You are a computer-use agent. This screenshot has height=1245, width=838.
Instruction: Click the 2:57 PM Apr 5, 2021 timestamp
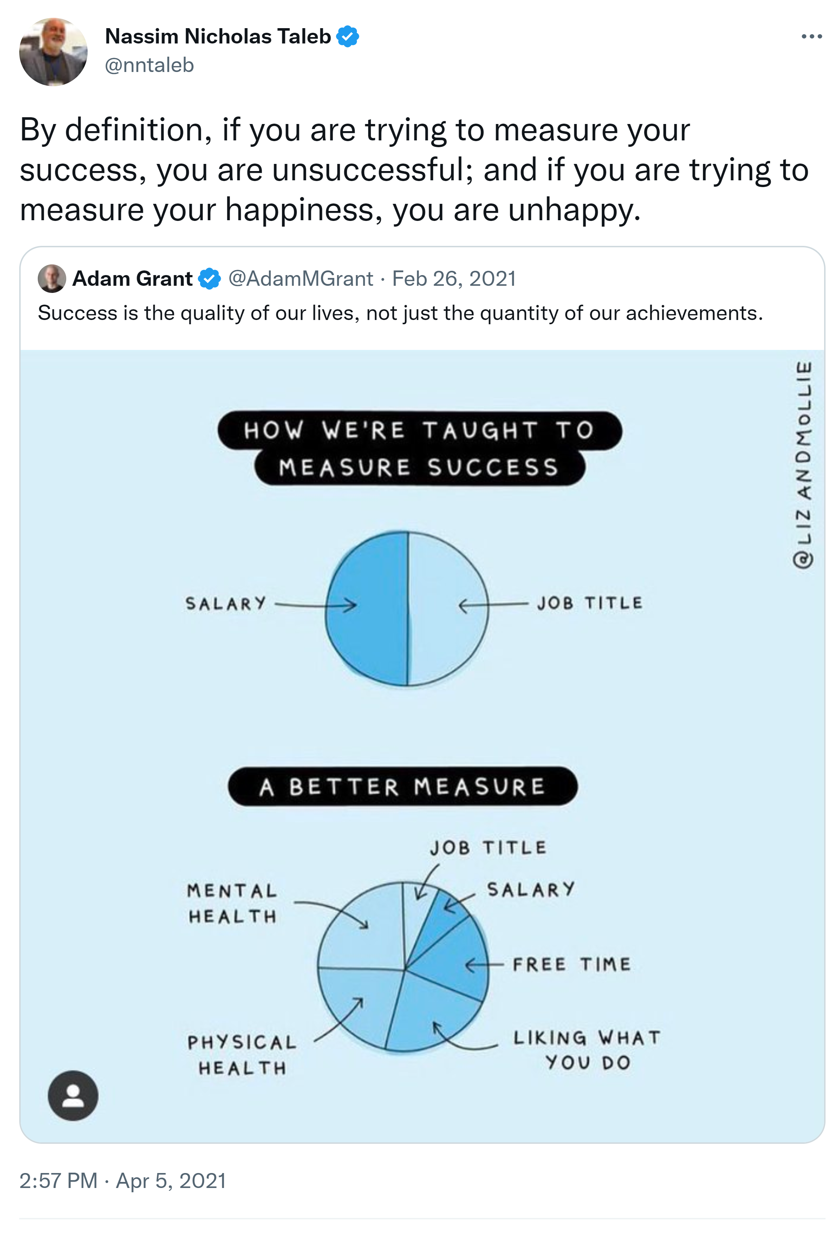pos(123,1180)
